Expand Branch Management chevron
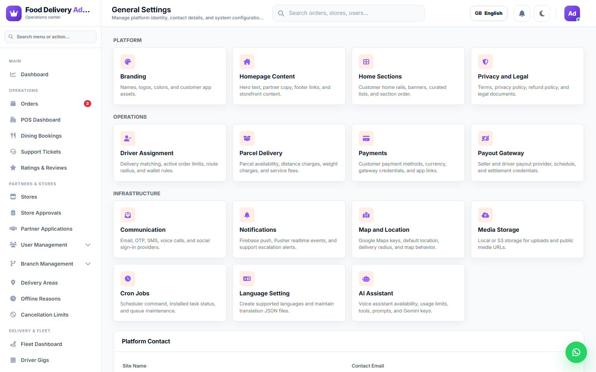The width and height of the screenshot is (596, 372). 88,264
